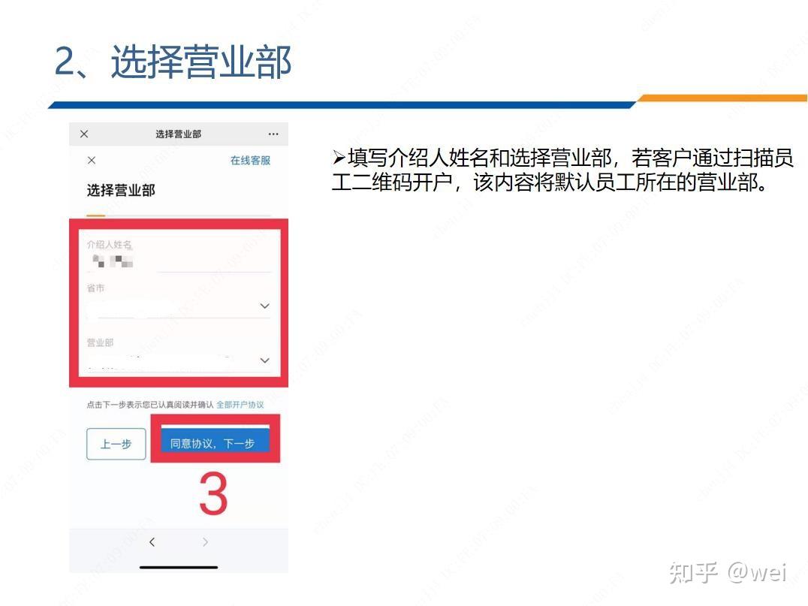
Task: Expand the 营业部 dropdown chevron
Action: [265, 360]
